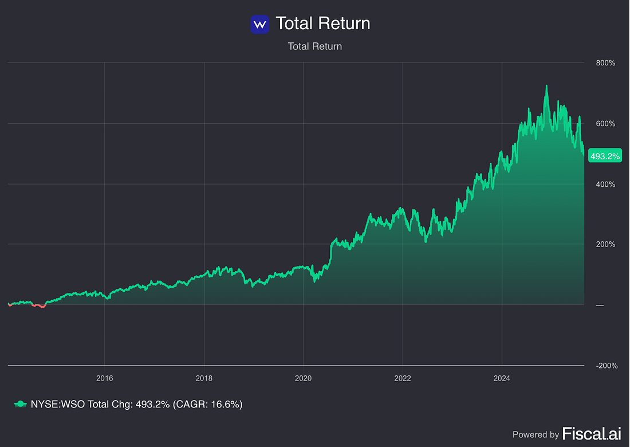Viewport: 630px width, 447px height.
Task: Click the 800% y-axis label
Action: click(x=605, y=63)
